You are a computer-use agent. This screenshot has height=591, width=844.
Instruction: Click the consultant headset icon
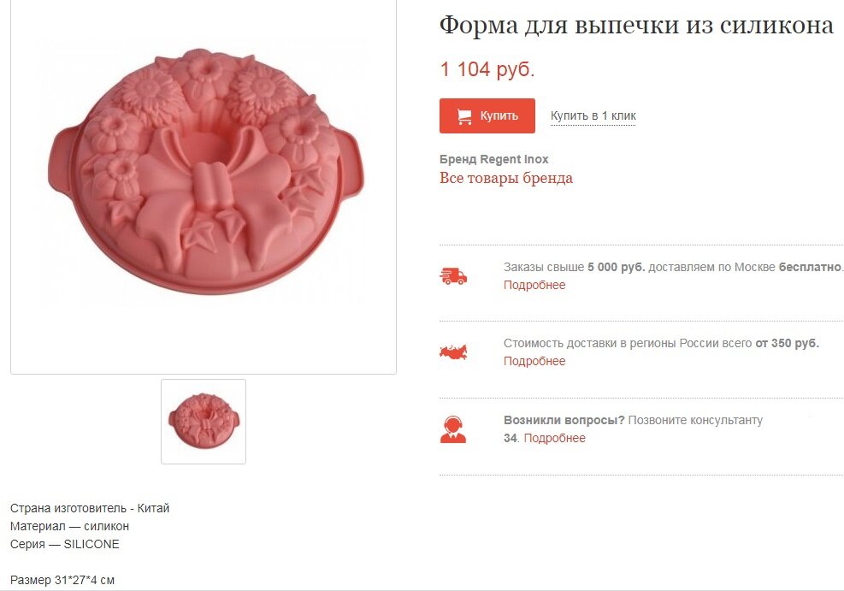(453, 429)
